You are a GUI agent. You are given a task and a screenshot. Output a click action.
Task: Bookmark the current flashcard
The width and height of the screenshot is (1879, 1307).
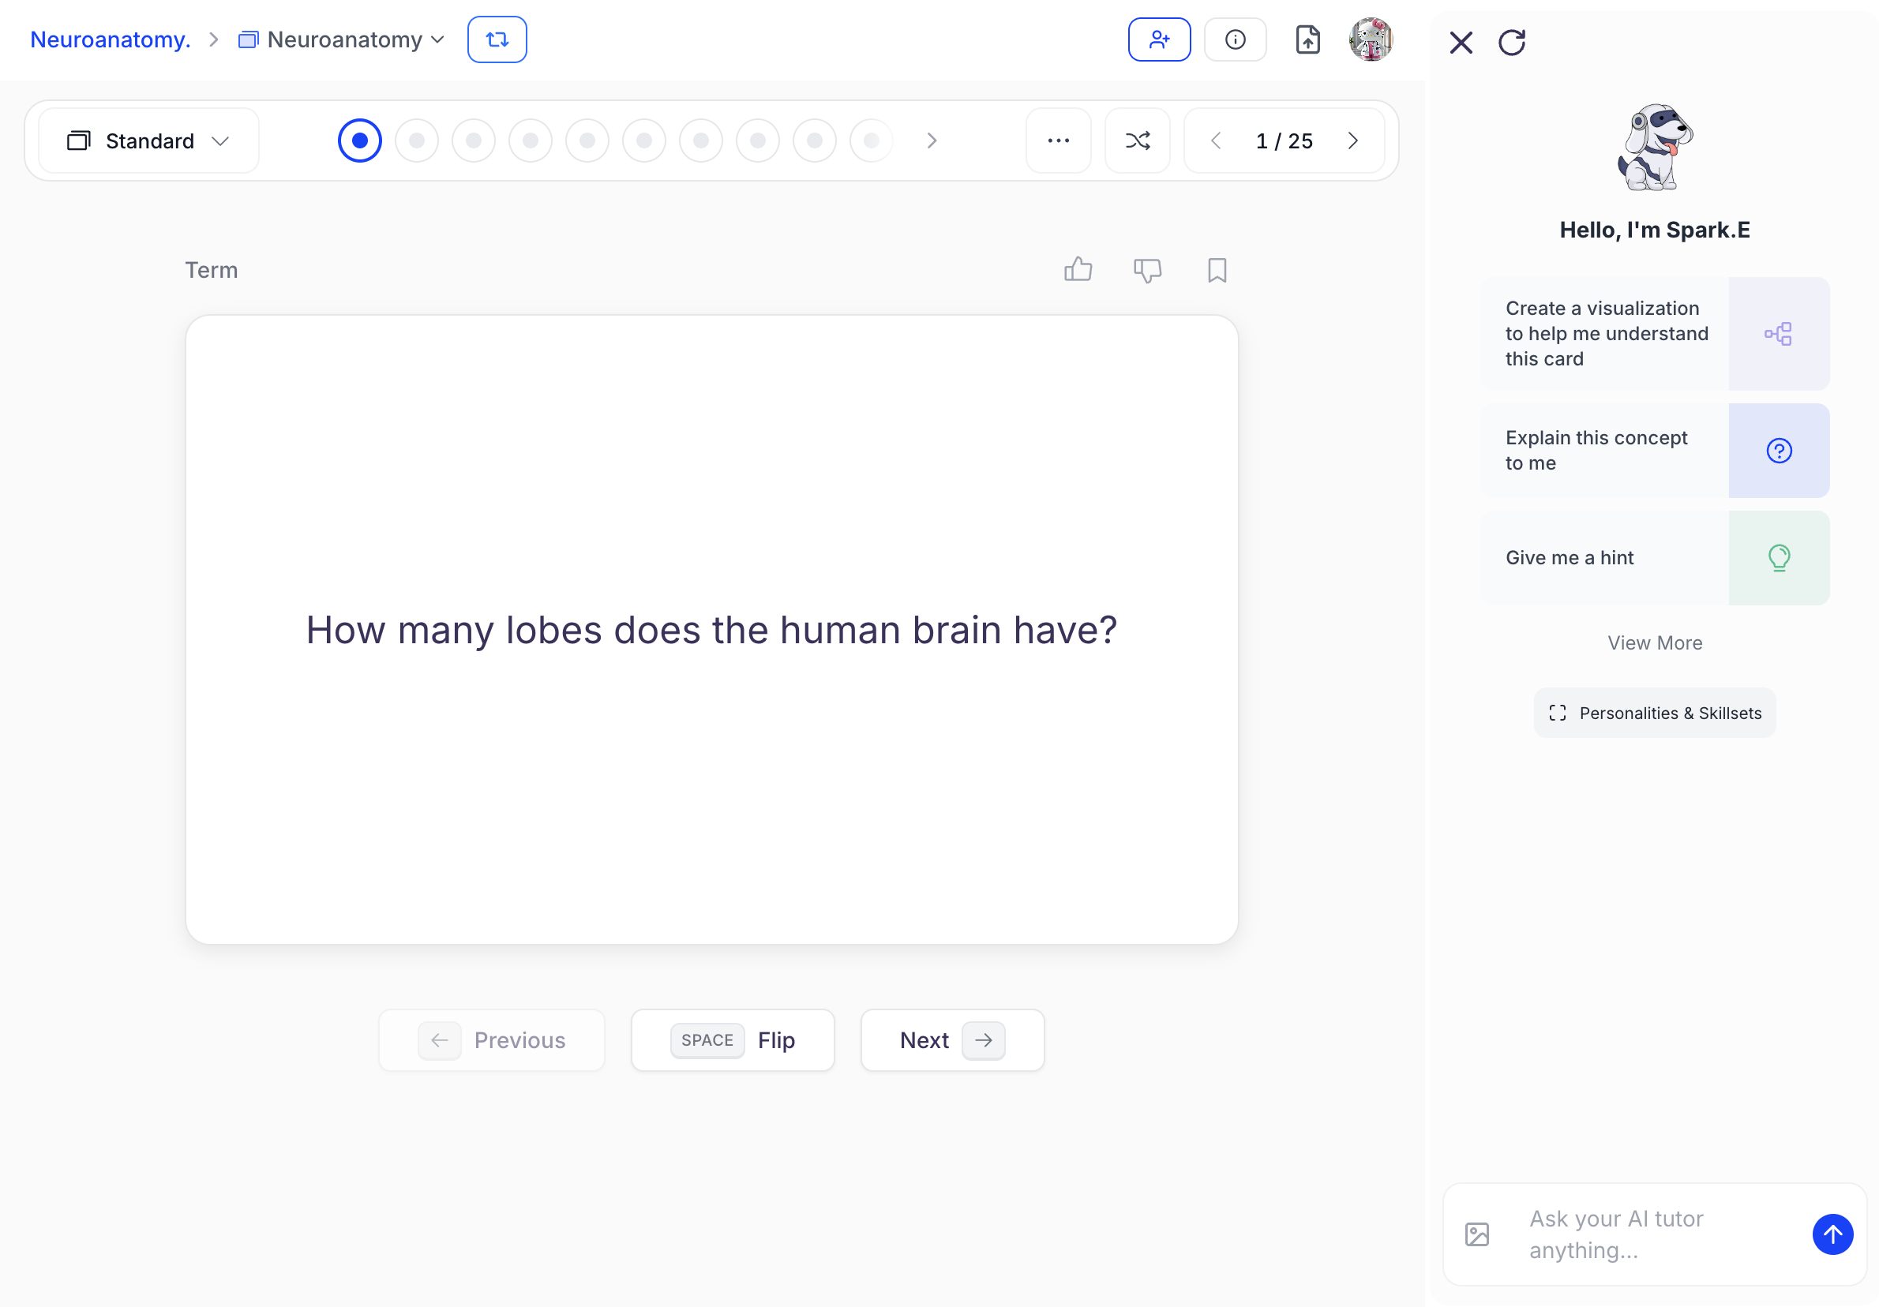[1217, 270]
